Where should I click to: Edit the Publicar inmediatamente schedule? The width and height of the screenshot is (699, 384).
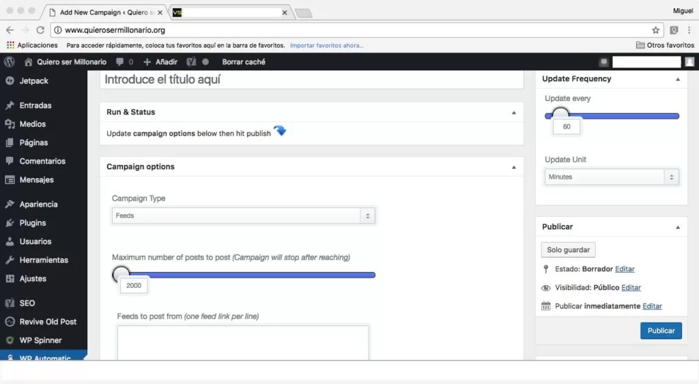652,306
